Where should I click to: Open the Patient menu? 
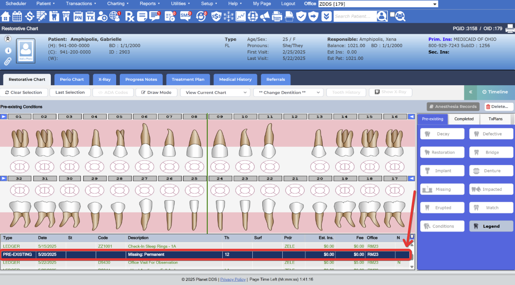coord(45,4)
